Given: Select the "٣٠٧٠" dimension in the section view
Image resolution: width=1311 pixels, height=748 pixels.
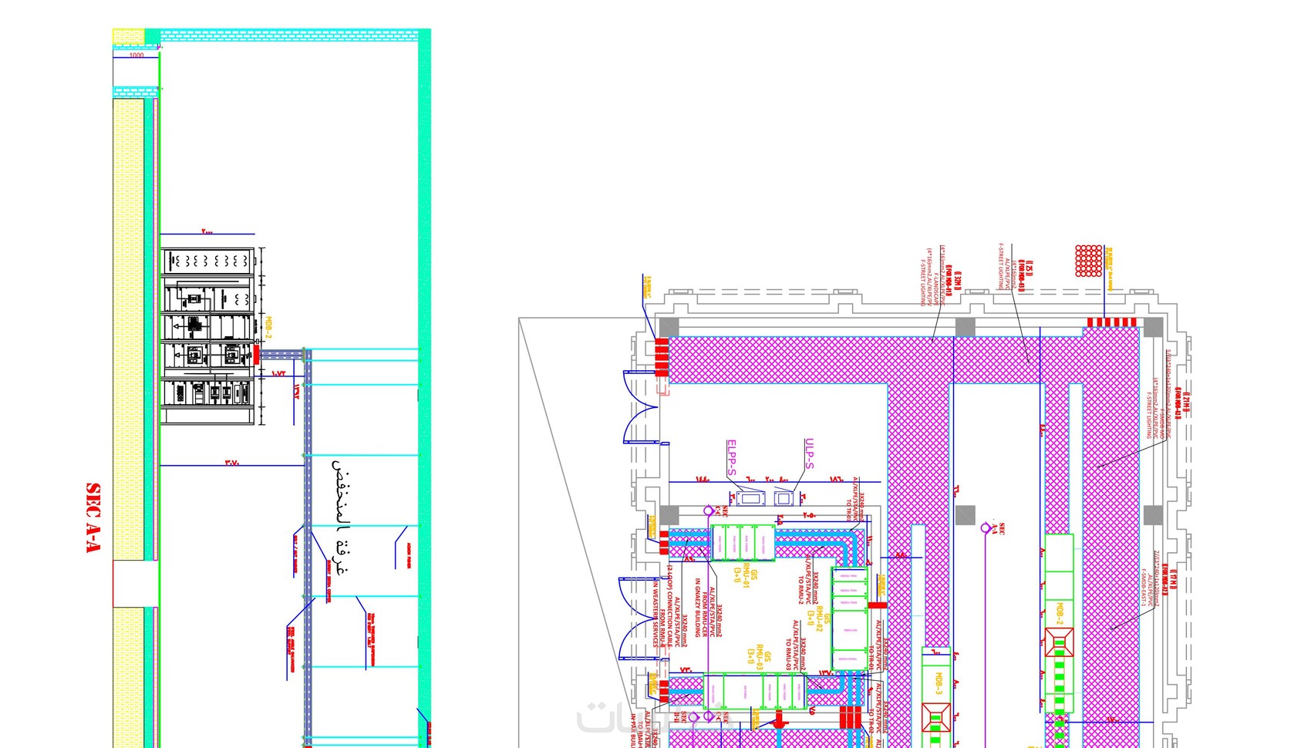Looking at the screenshot, I should pos(232,462).
